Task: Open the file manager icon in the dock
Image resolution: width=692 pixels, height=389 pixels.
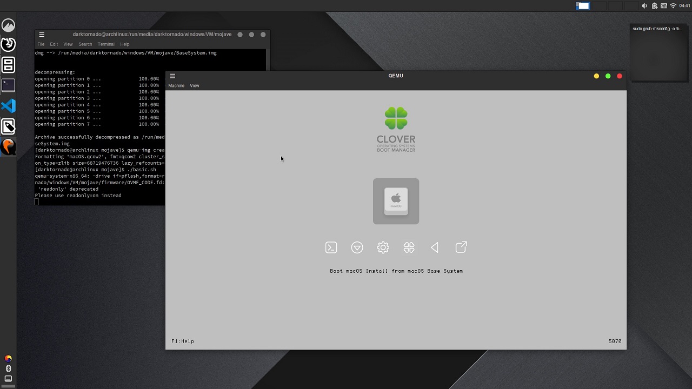Action: (8, 65)
